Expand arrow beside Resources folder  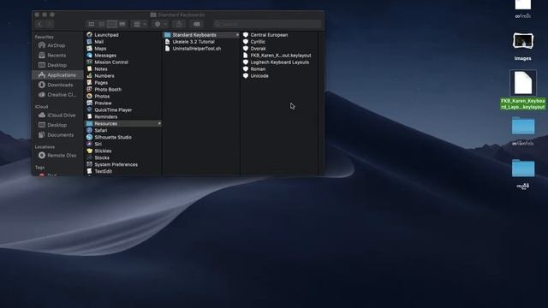pyautogui.click(x=159, y=123)
